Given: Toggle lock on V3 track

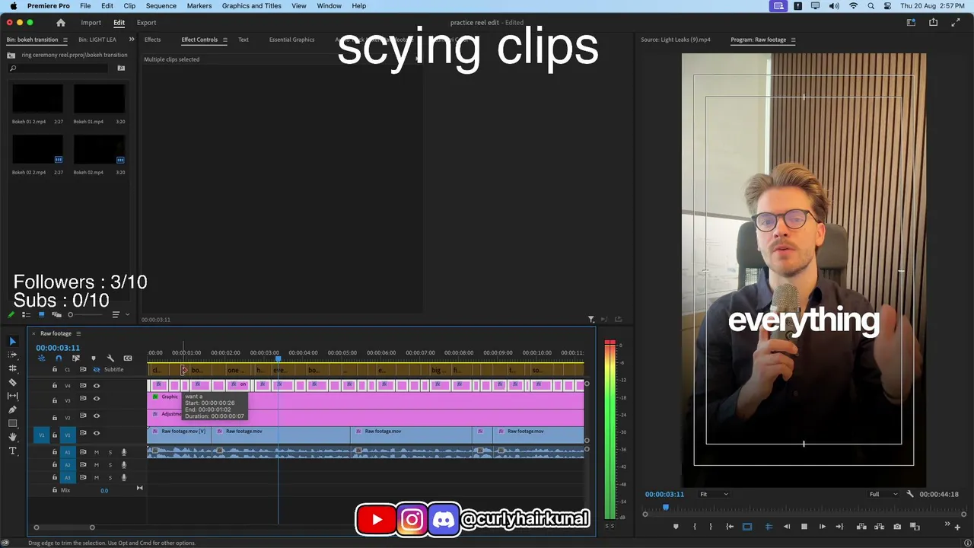Looking at the screenshot, I should click(x=54, y=400).
